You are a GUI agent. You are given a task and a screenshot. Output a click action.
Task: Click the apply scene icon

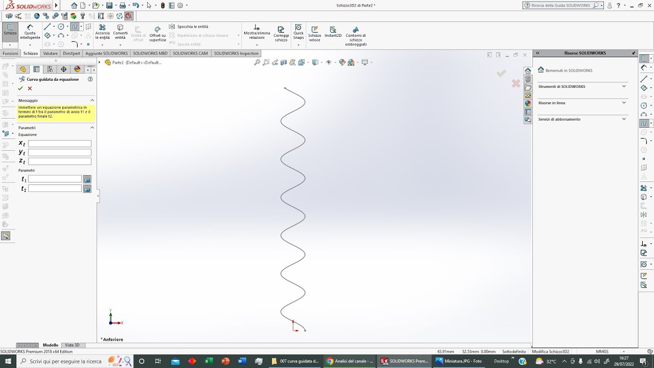[351, 62]
